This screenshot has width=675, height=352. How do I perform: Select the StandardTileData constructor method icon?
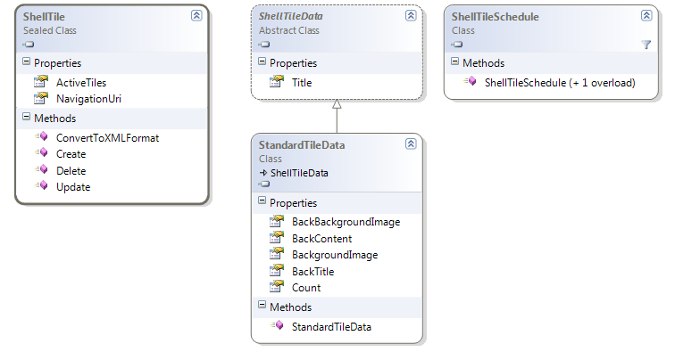tap(277, 326)
